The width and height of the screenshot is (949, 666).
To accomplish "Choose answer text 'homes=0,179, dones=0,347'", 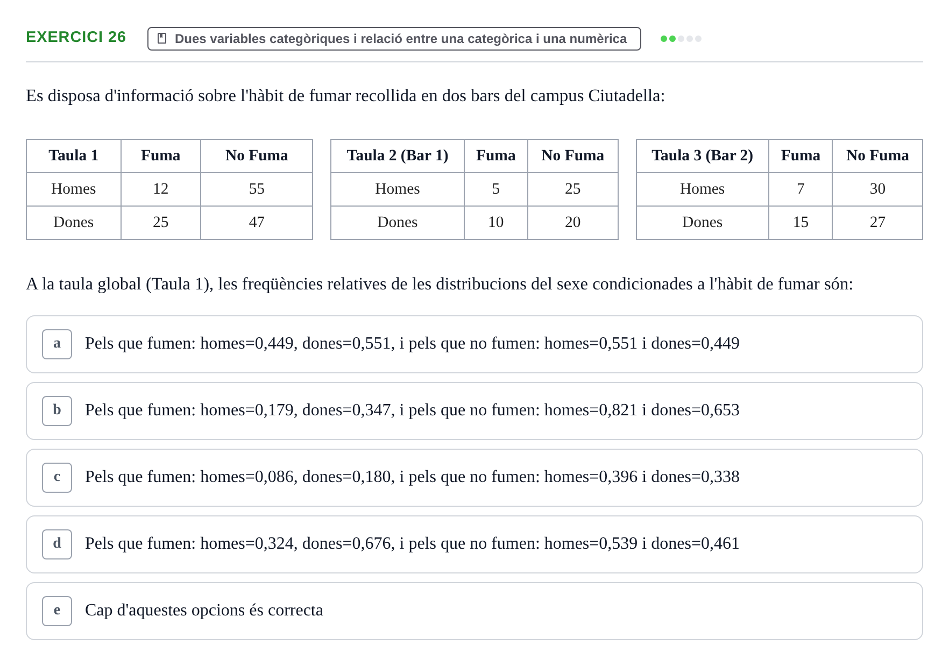I will [x=295, y=410].
